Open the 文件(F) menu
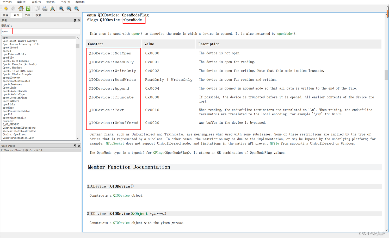This screenshot has width=389, height=238. (x=7, y=2)
